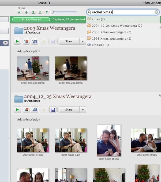Image resolution: width=161 pixels, height=182 pixels.
Task: Toggle the uploaded photos filter
Action: [26, 12]
